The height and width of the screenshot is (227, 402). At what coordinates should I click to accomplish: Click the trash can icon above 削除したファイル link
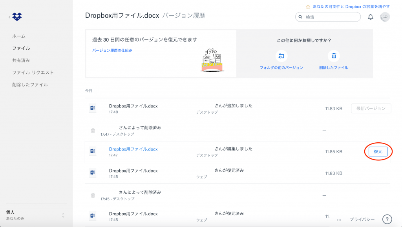pos(334,56)
